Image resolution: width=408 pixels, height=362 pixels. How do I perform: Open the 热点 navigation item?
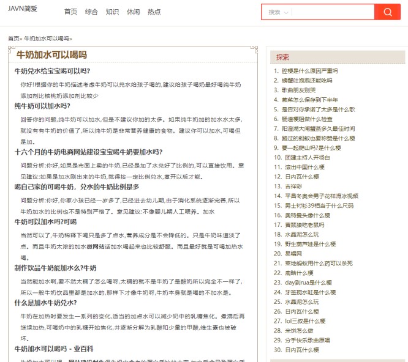pos(154,12)
